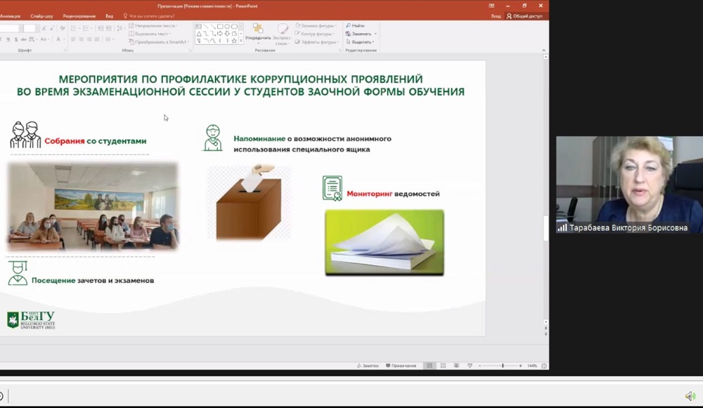Toggle the Примечания comments pane
Screen dimensions: 703x408
401,366
